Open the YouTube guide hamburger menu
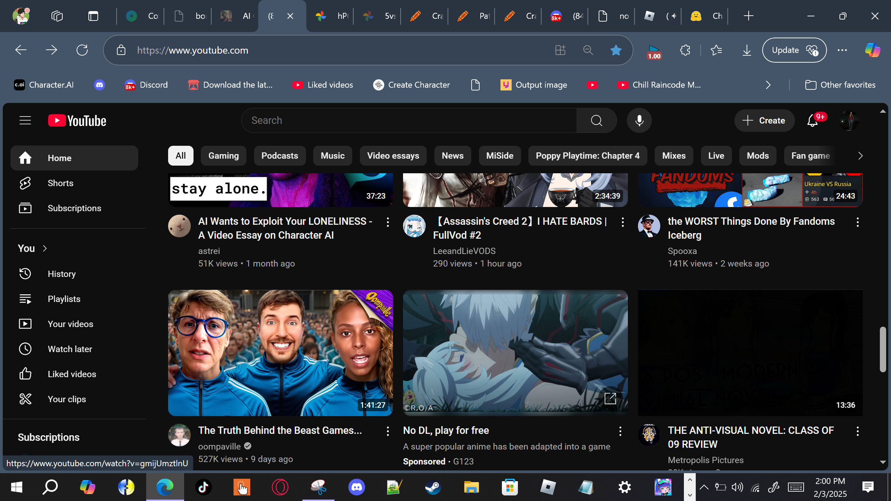 pyautogui.click(x=25, y=120)
